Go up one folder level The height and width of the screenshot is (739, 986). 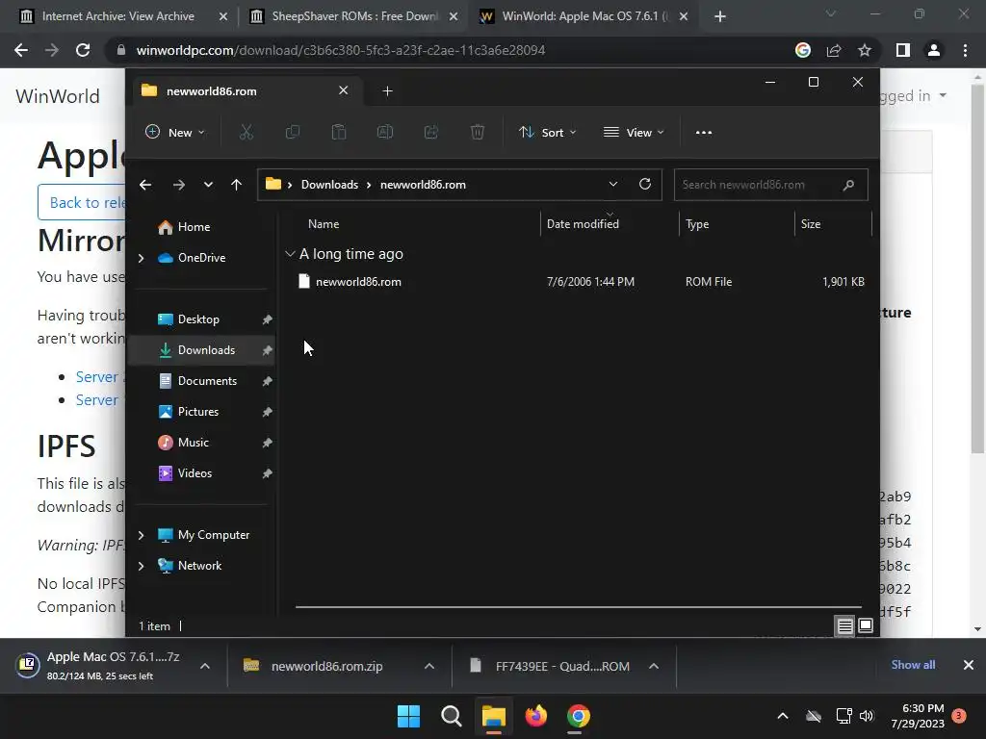[x=237, y=185]
